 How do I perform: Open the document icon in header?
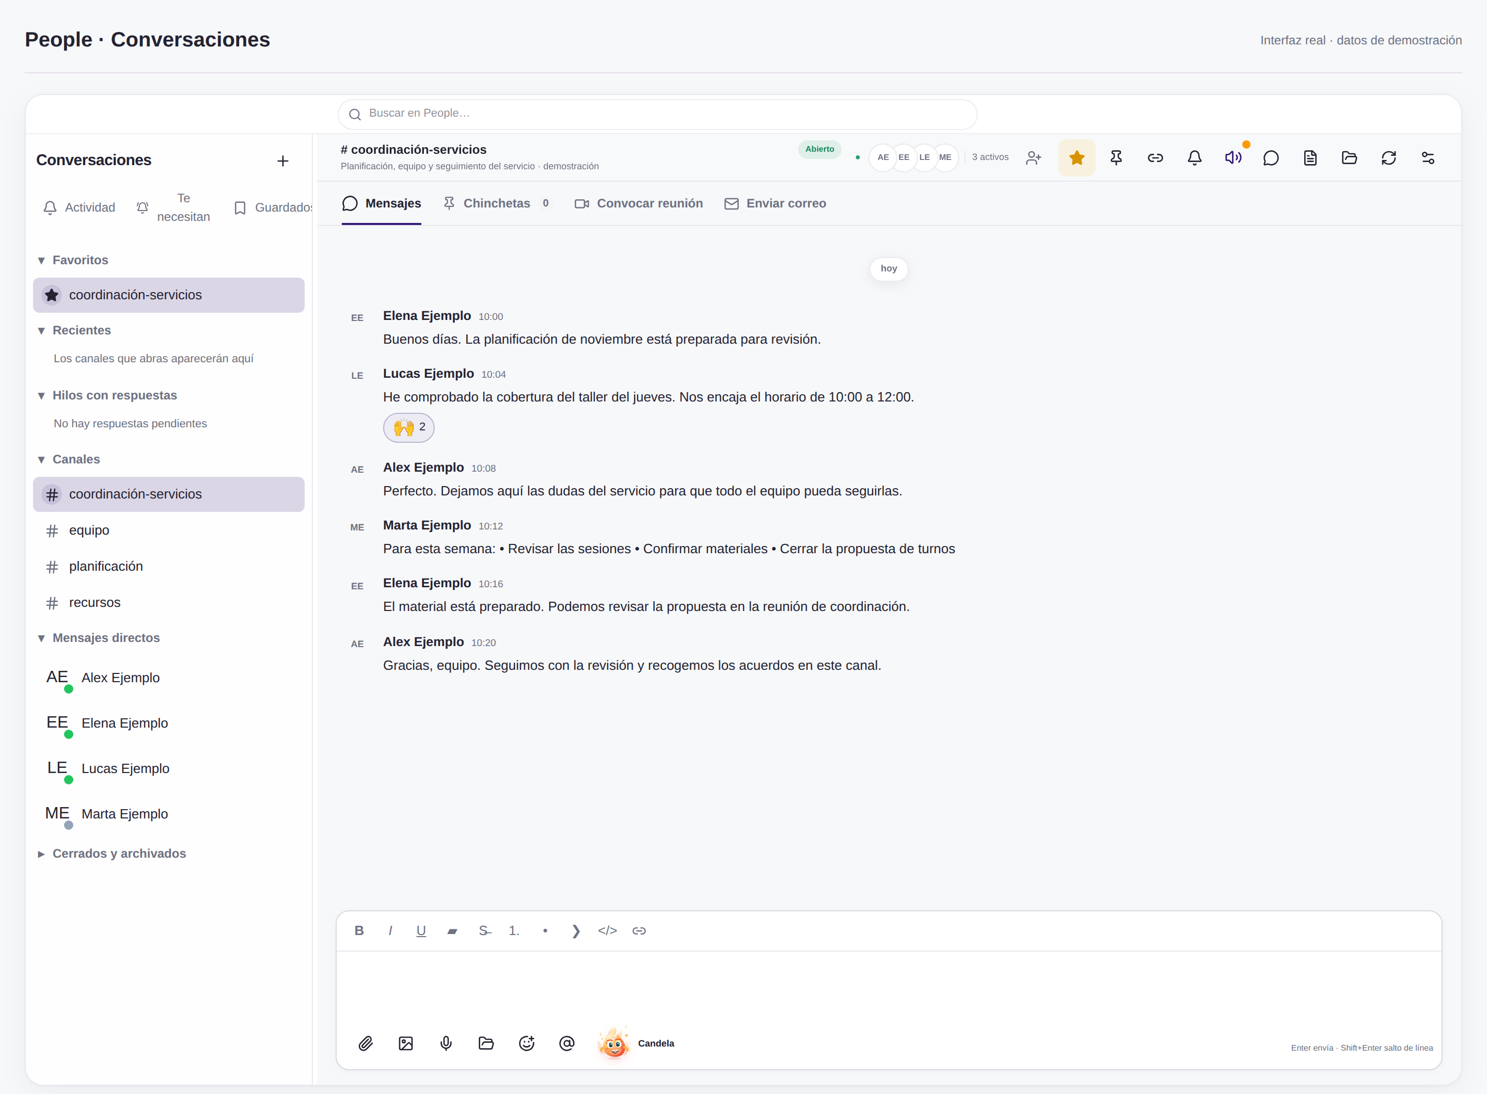(1310, 157)
